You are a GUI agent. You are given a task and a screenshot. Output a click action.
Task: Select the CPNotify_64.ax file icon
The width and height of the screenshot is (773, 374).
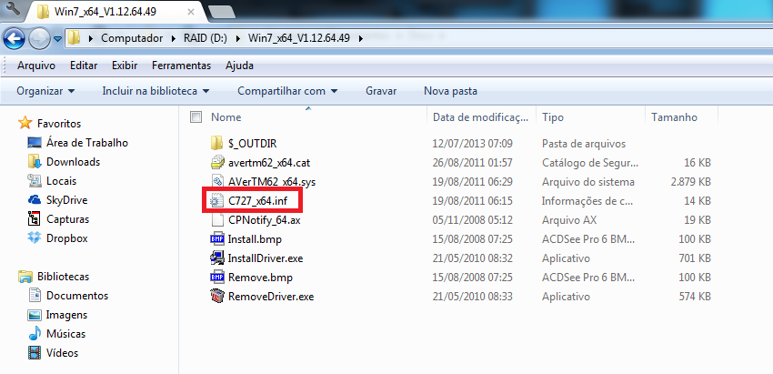click(x=217, y=219)
